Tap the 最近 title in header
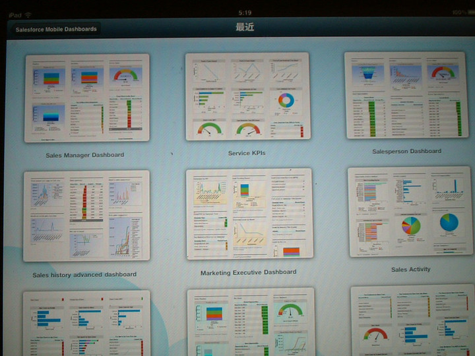475x356 pixels. pos(245,27)
